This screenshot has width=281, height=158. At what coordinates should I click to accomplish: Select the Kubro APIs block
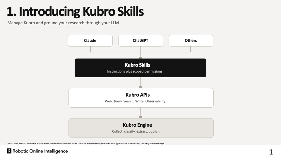[141, 98]
